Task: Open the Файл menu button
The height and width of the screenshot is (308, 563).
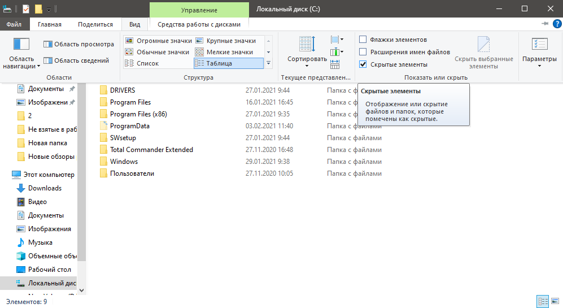Action: tap(14, 24)
